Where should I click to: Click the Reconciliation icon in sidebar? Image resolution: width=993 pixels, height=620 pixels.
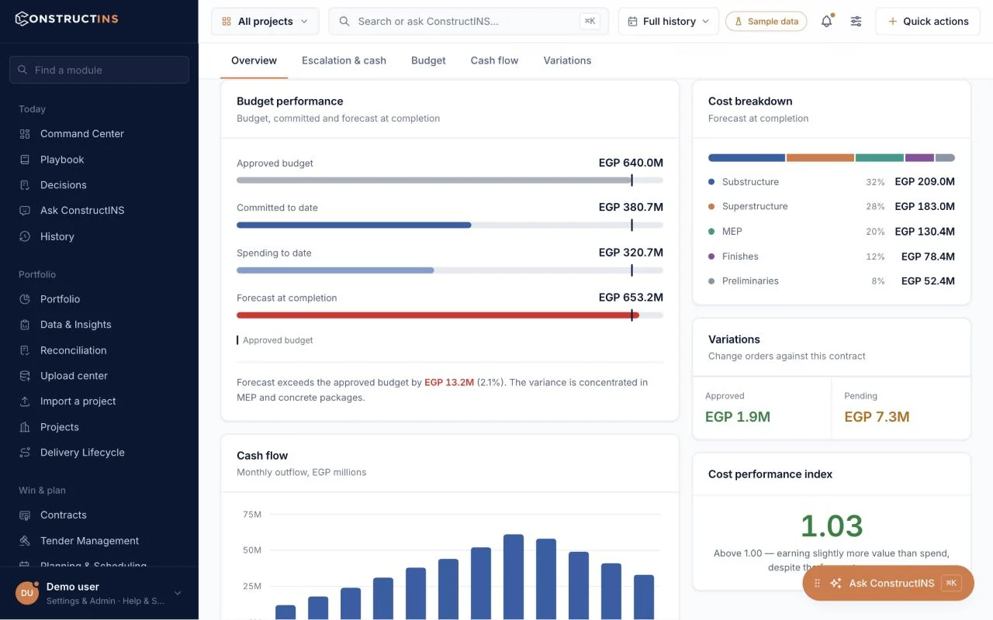(x=25, y=350)
